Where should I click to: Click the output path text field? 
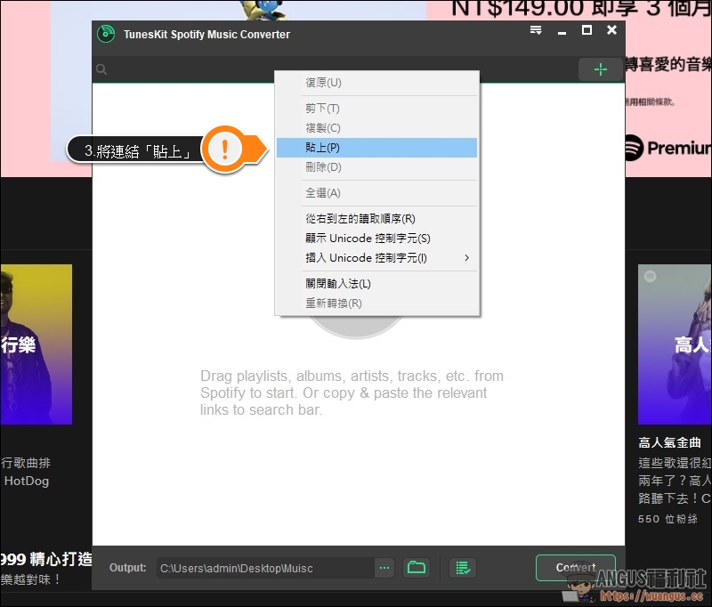(263, 568)
